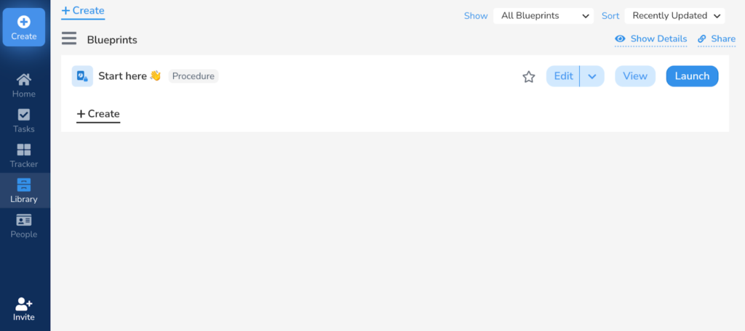Click the Start here procedure blueprint icon

(82, 76)
